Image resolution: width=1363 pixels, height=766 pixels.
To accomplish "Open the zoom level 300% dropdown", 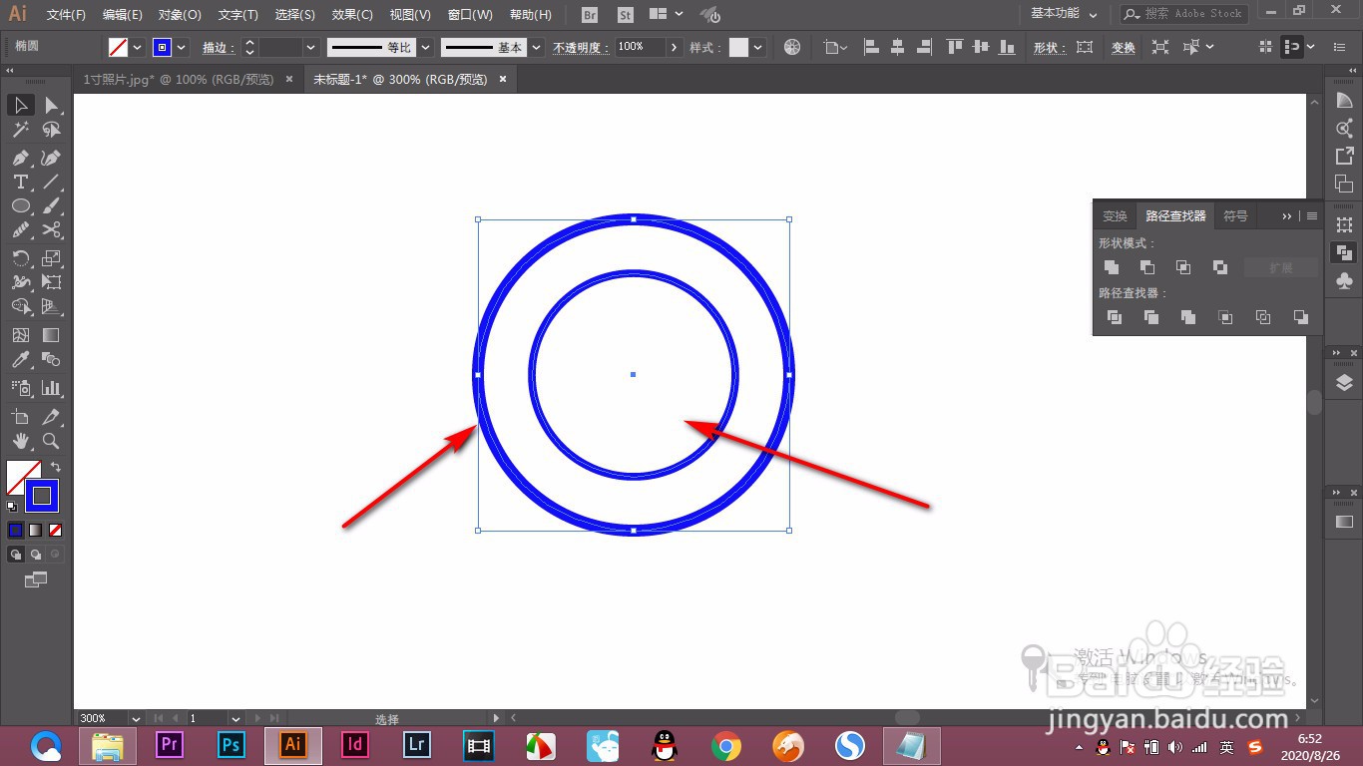I will point(135,718).
